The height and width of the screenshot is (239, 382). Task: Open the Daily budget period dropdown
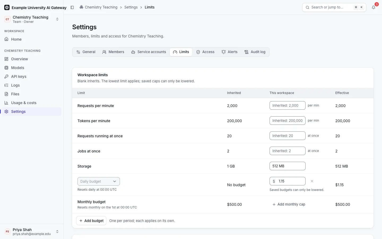[x=99, y=181]
